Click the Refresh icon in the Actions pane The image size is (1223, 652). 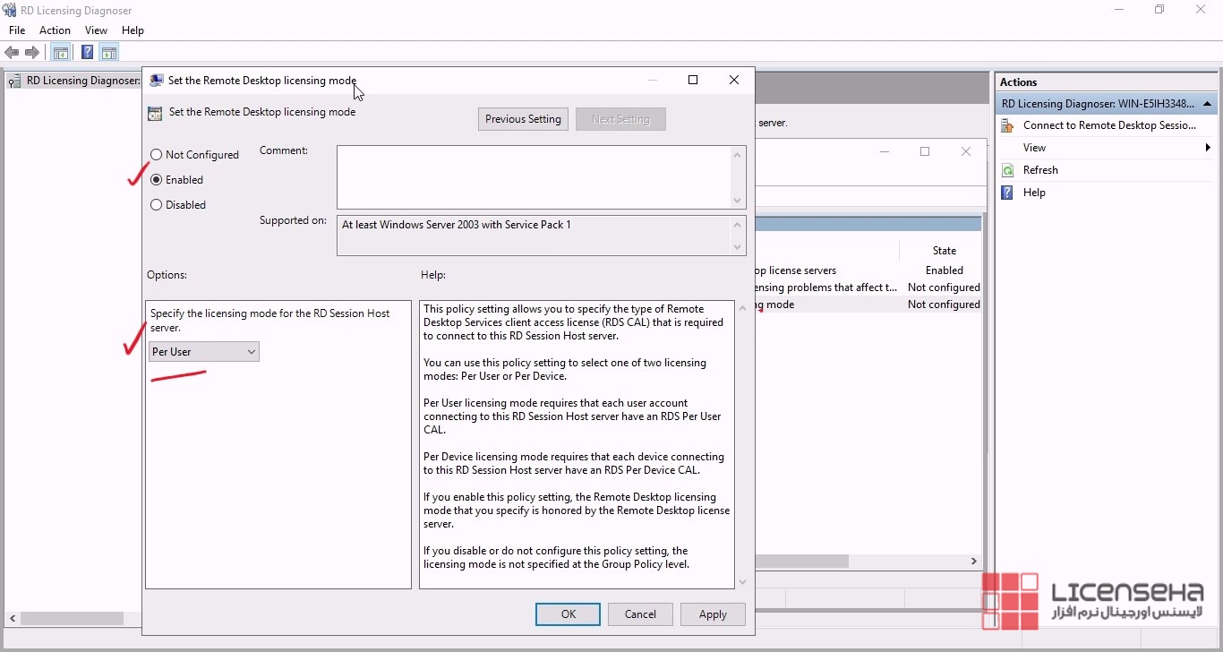1007,170
